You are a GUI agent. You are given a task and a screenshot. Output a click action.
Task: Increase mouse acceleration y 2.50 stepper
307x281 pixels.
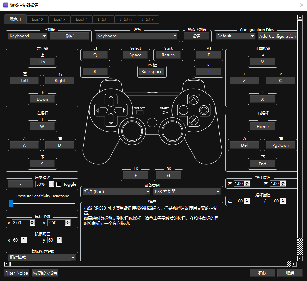click(x=68, y=221)
